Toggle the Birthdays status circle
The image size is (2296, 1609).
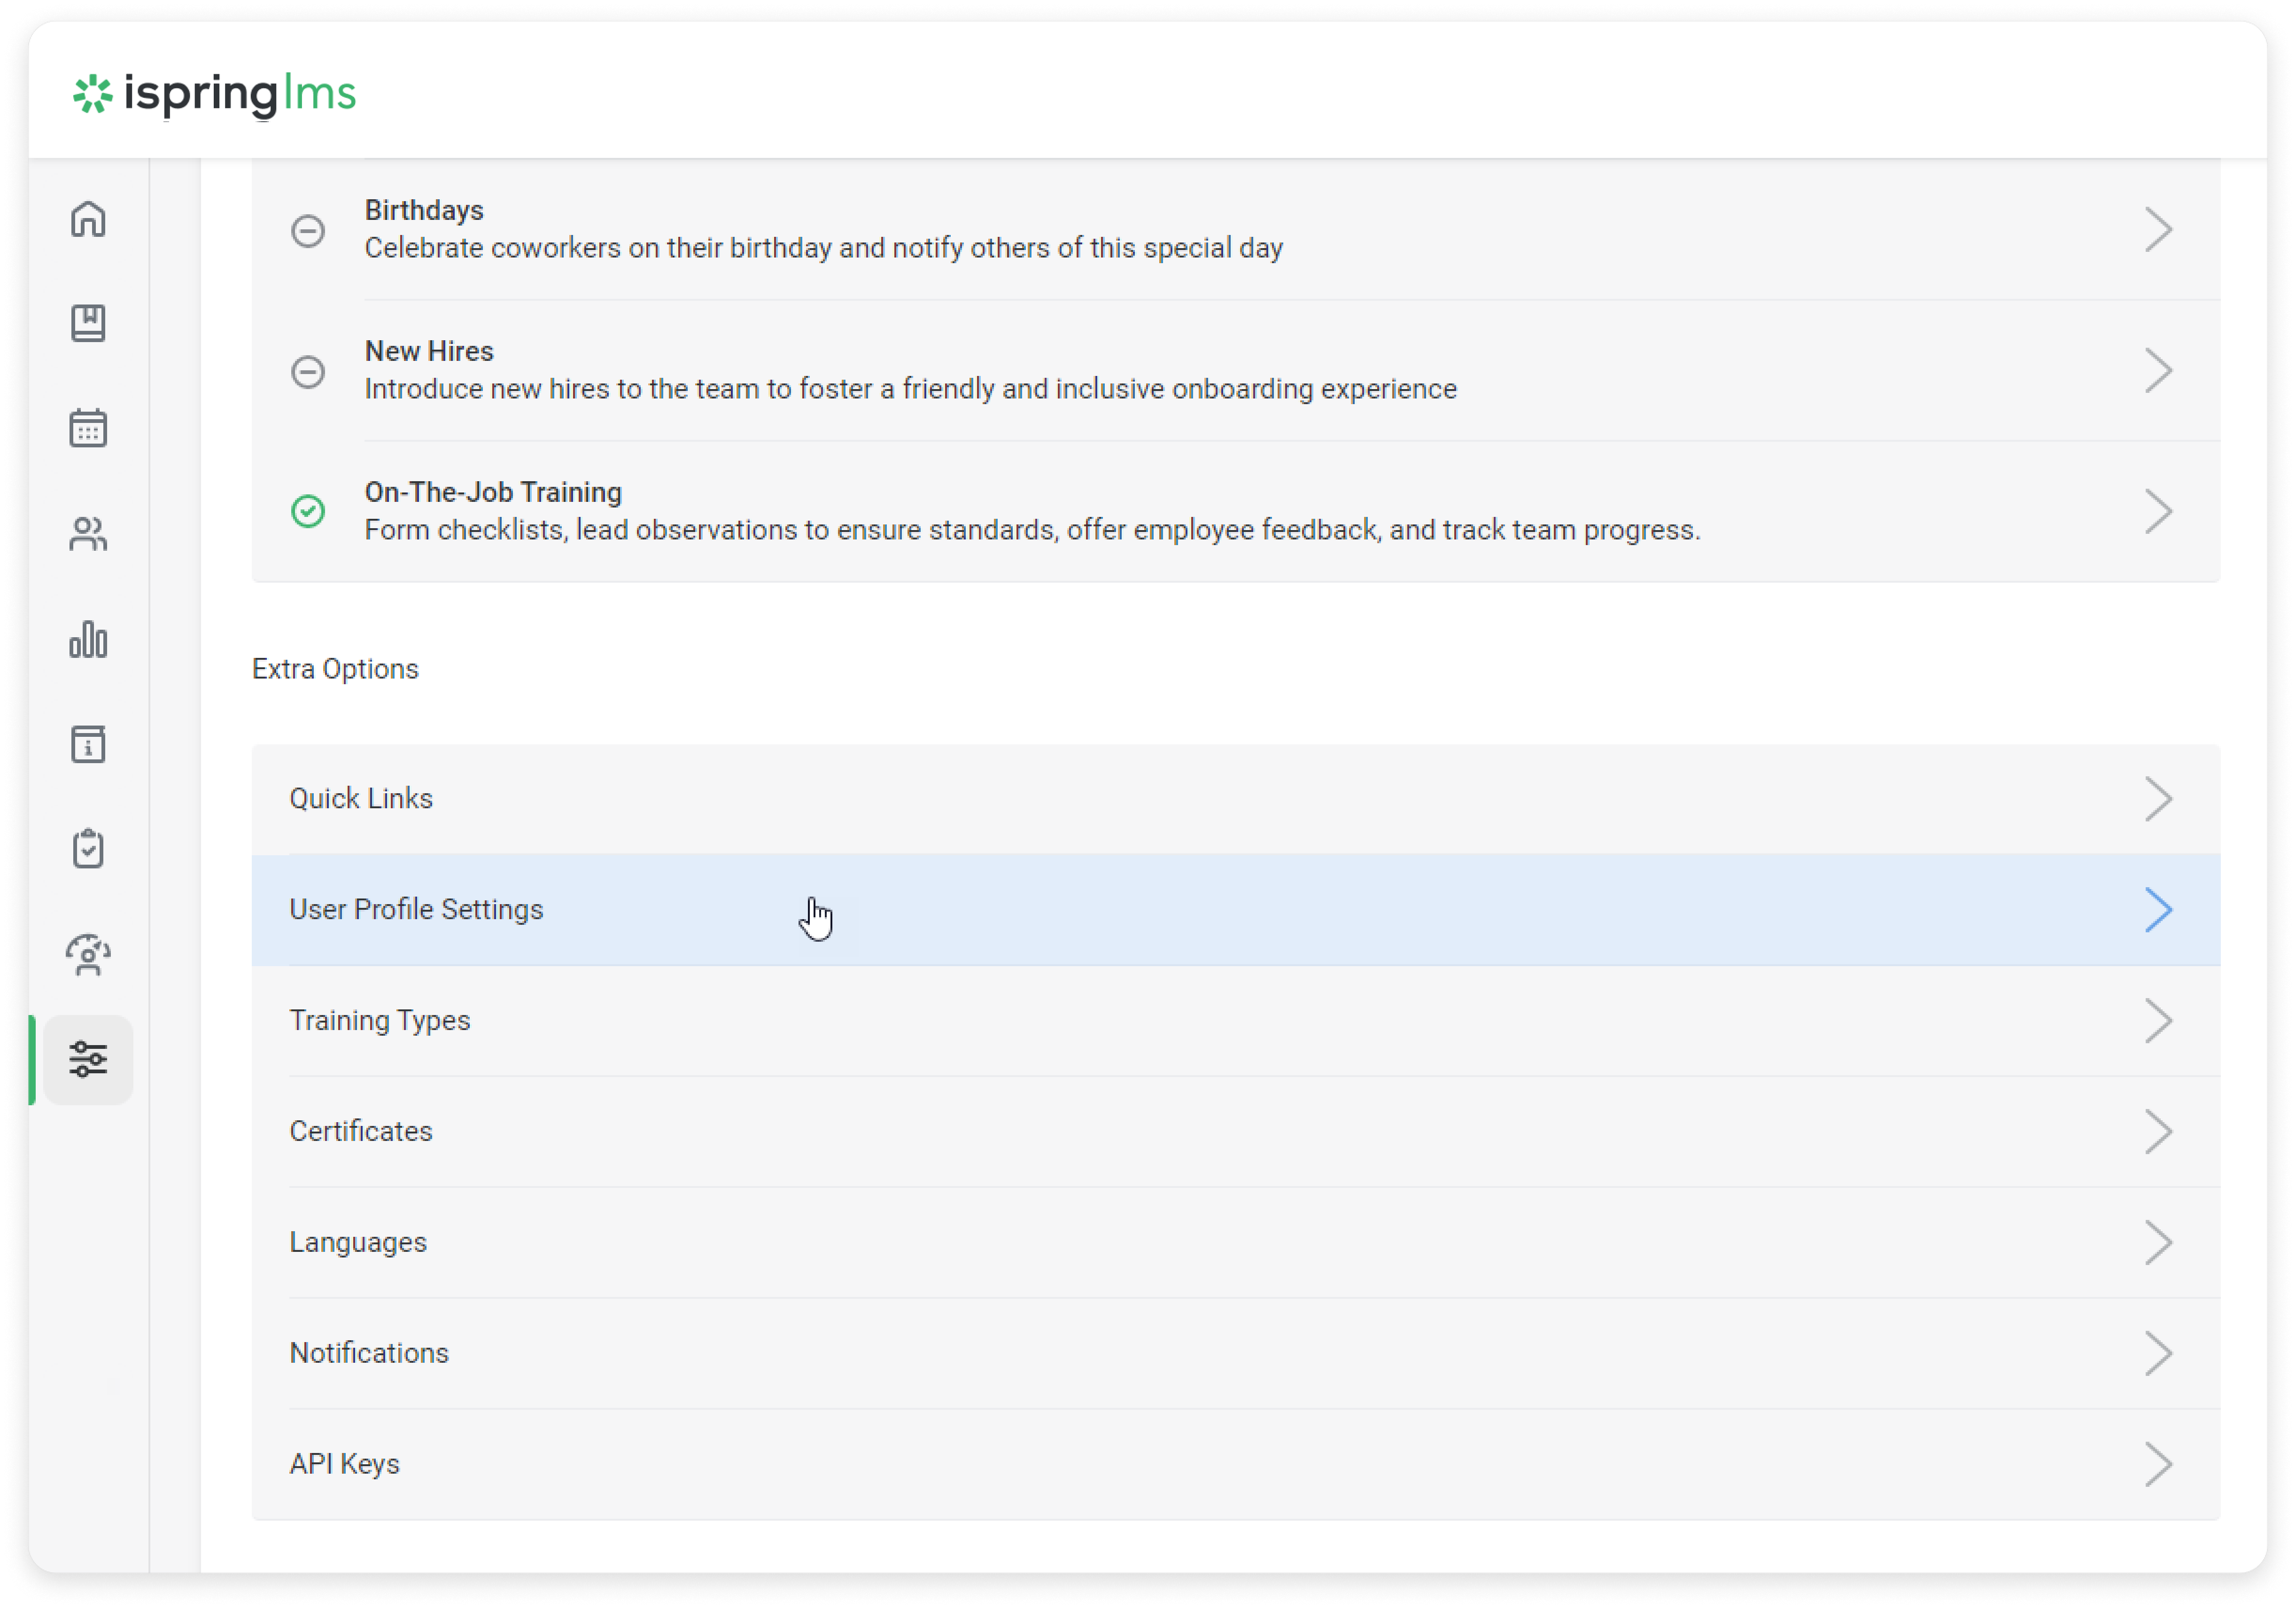pos(308,231)
